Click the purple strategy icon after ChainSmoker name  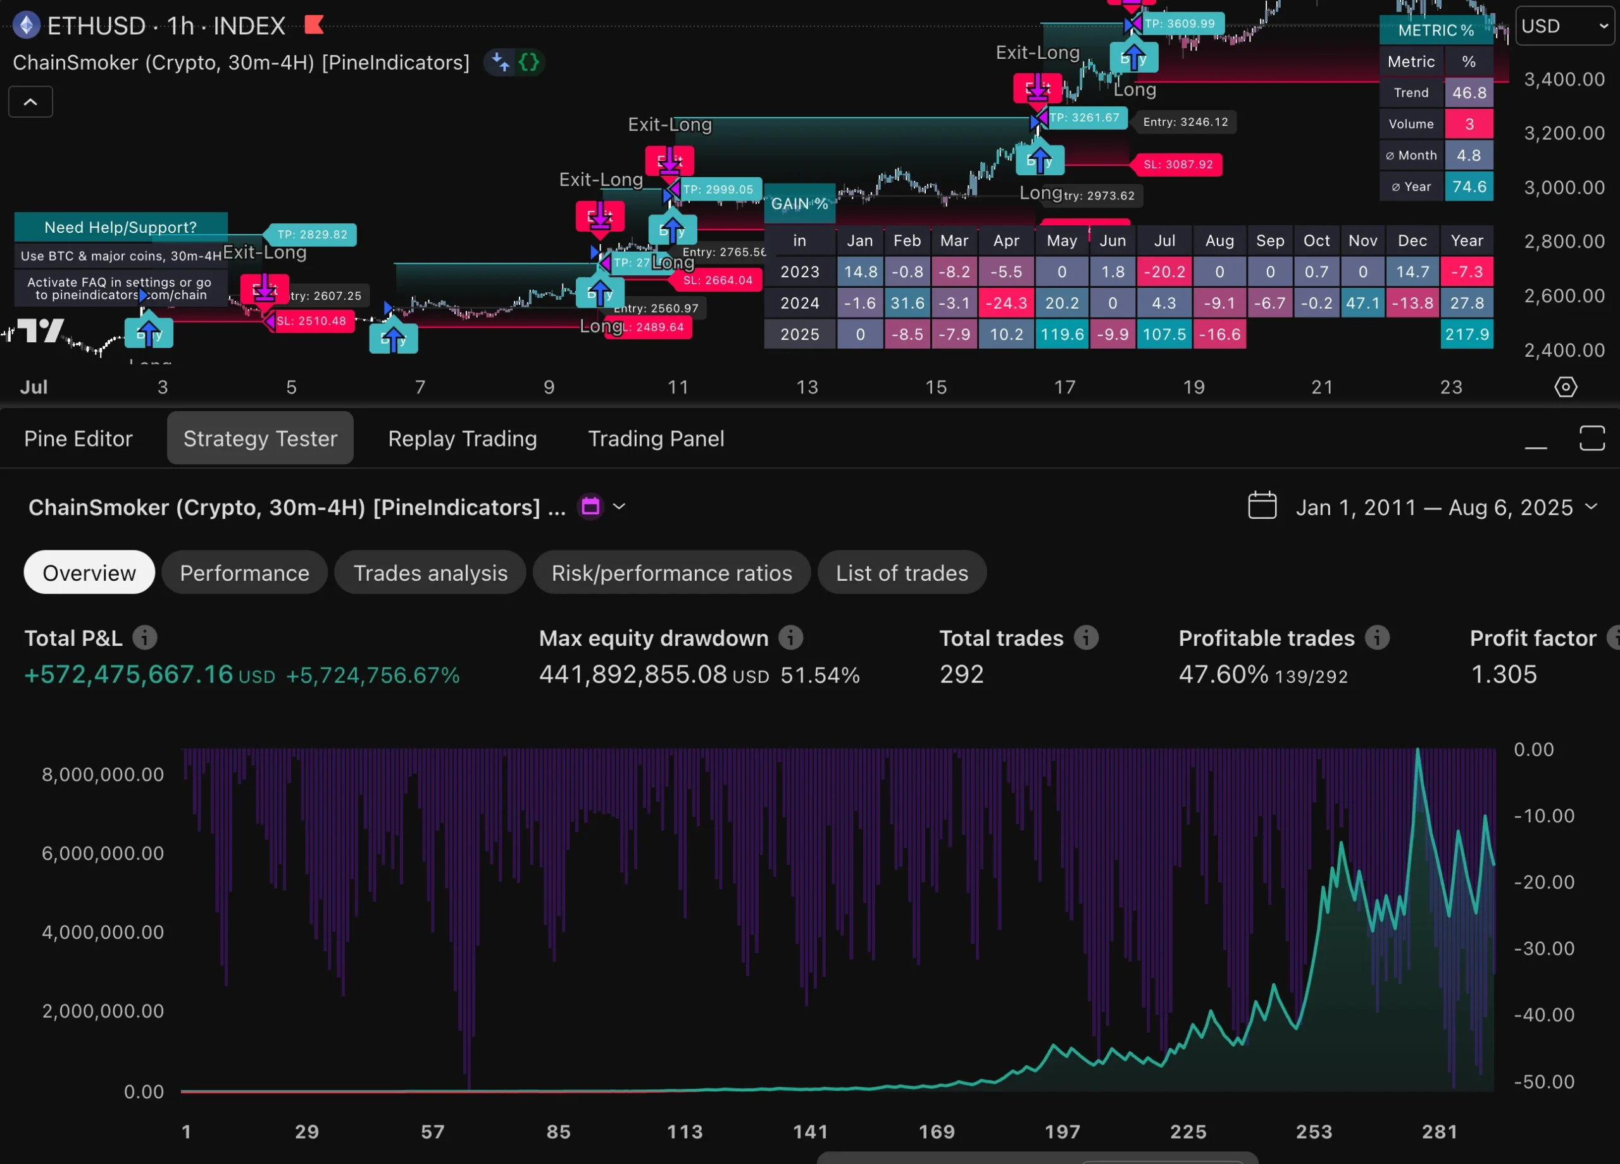590,506
